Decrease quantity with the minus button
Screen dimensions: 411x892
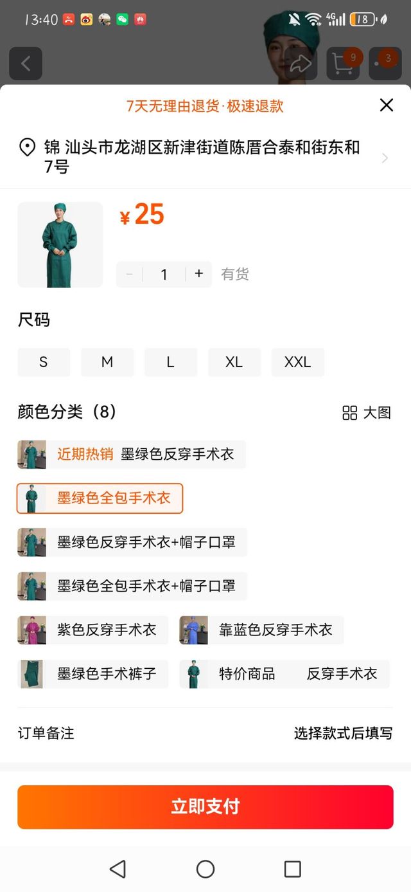(x=129, y=274)
